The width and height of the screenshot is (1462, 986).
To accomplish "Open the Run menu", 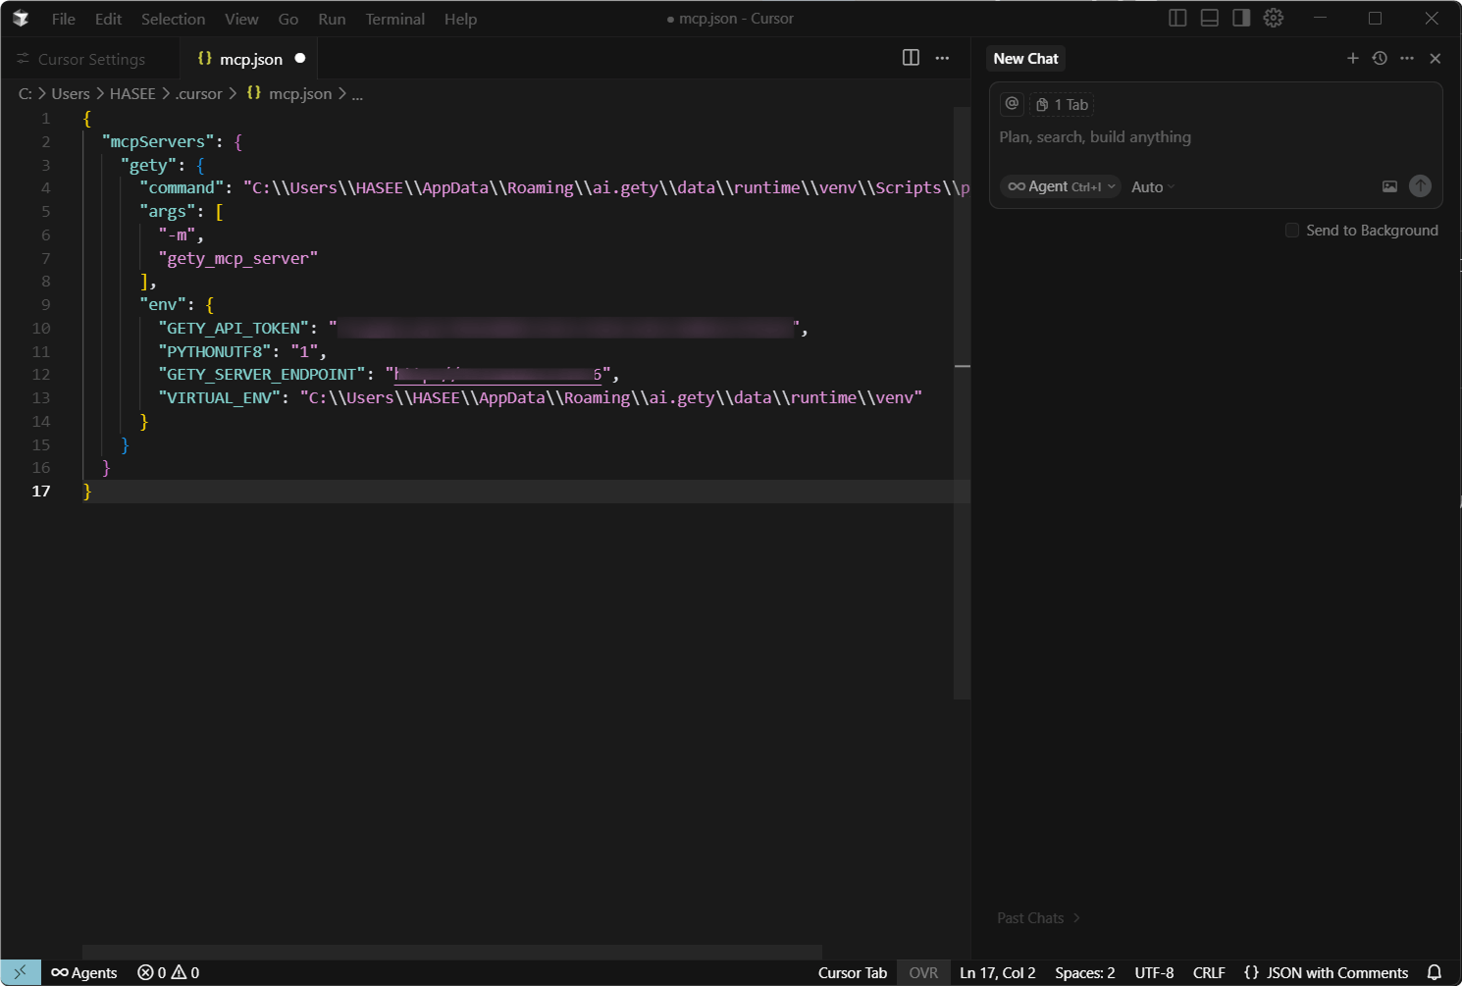I will click(332, 19).
